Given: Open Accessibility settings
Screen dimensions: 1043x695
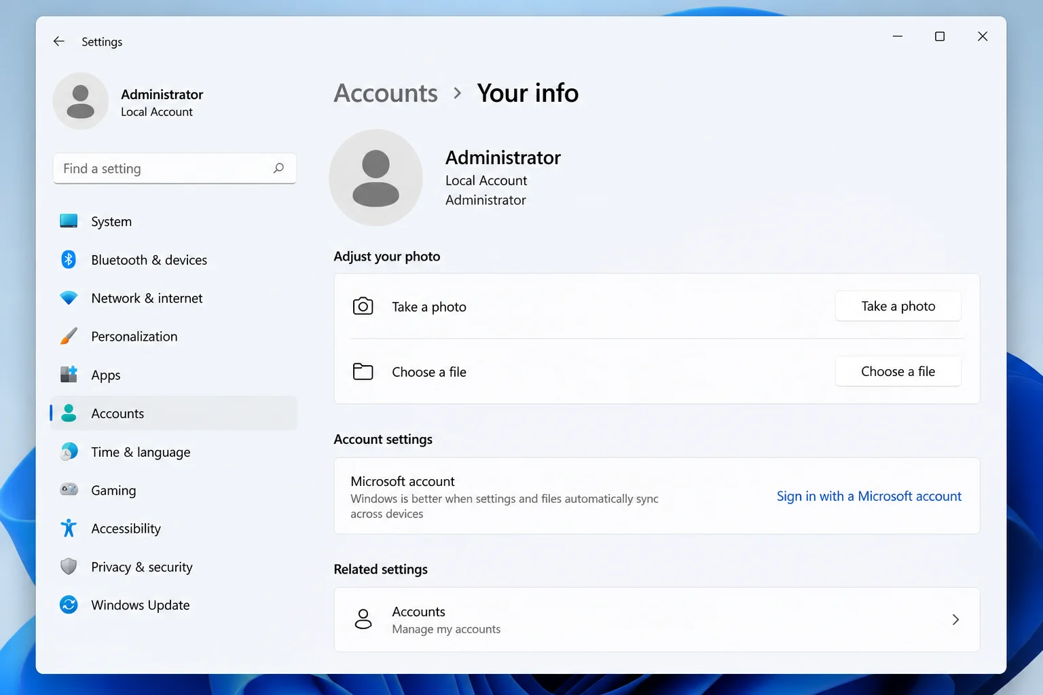Looking at the screenshot, I should [x=173, y=529].
